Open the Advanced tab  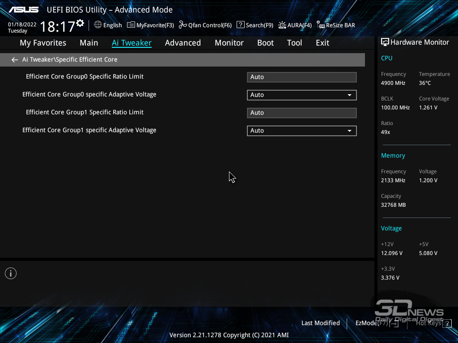click(183, 43)
